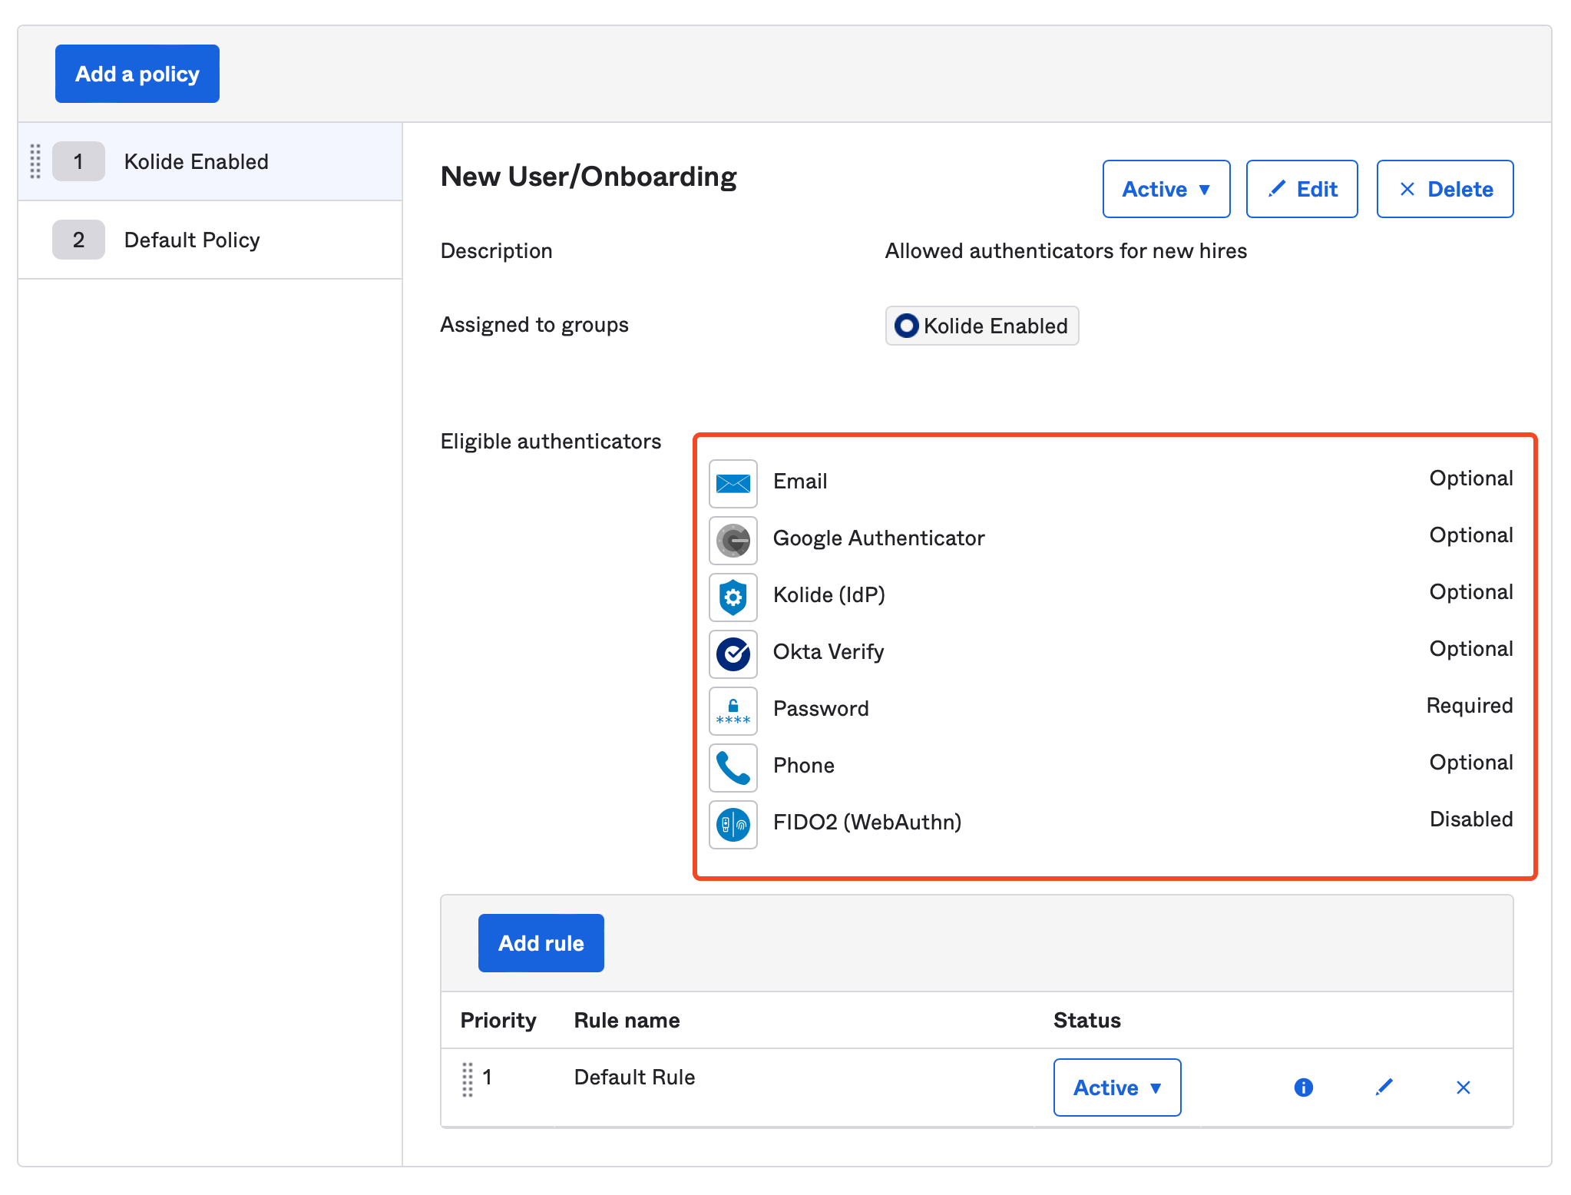Click the Optional status for Okta Verify
Screen dimensions: 1571x1195
[x=1471, y=649]
